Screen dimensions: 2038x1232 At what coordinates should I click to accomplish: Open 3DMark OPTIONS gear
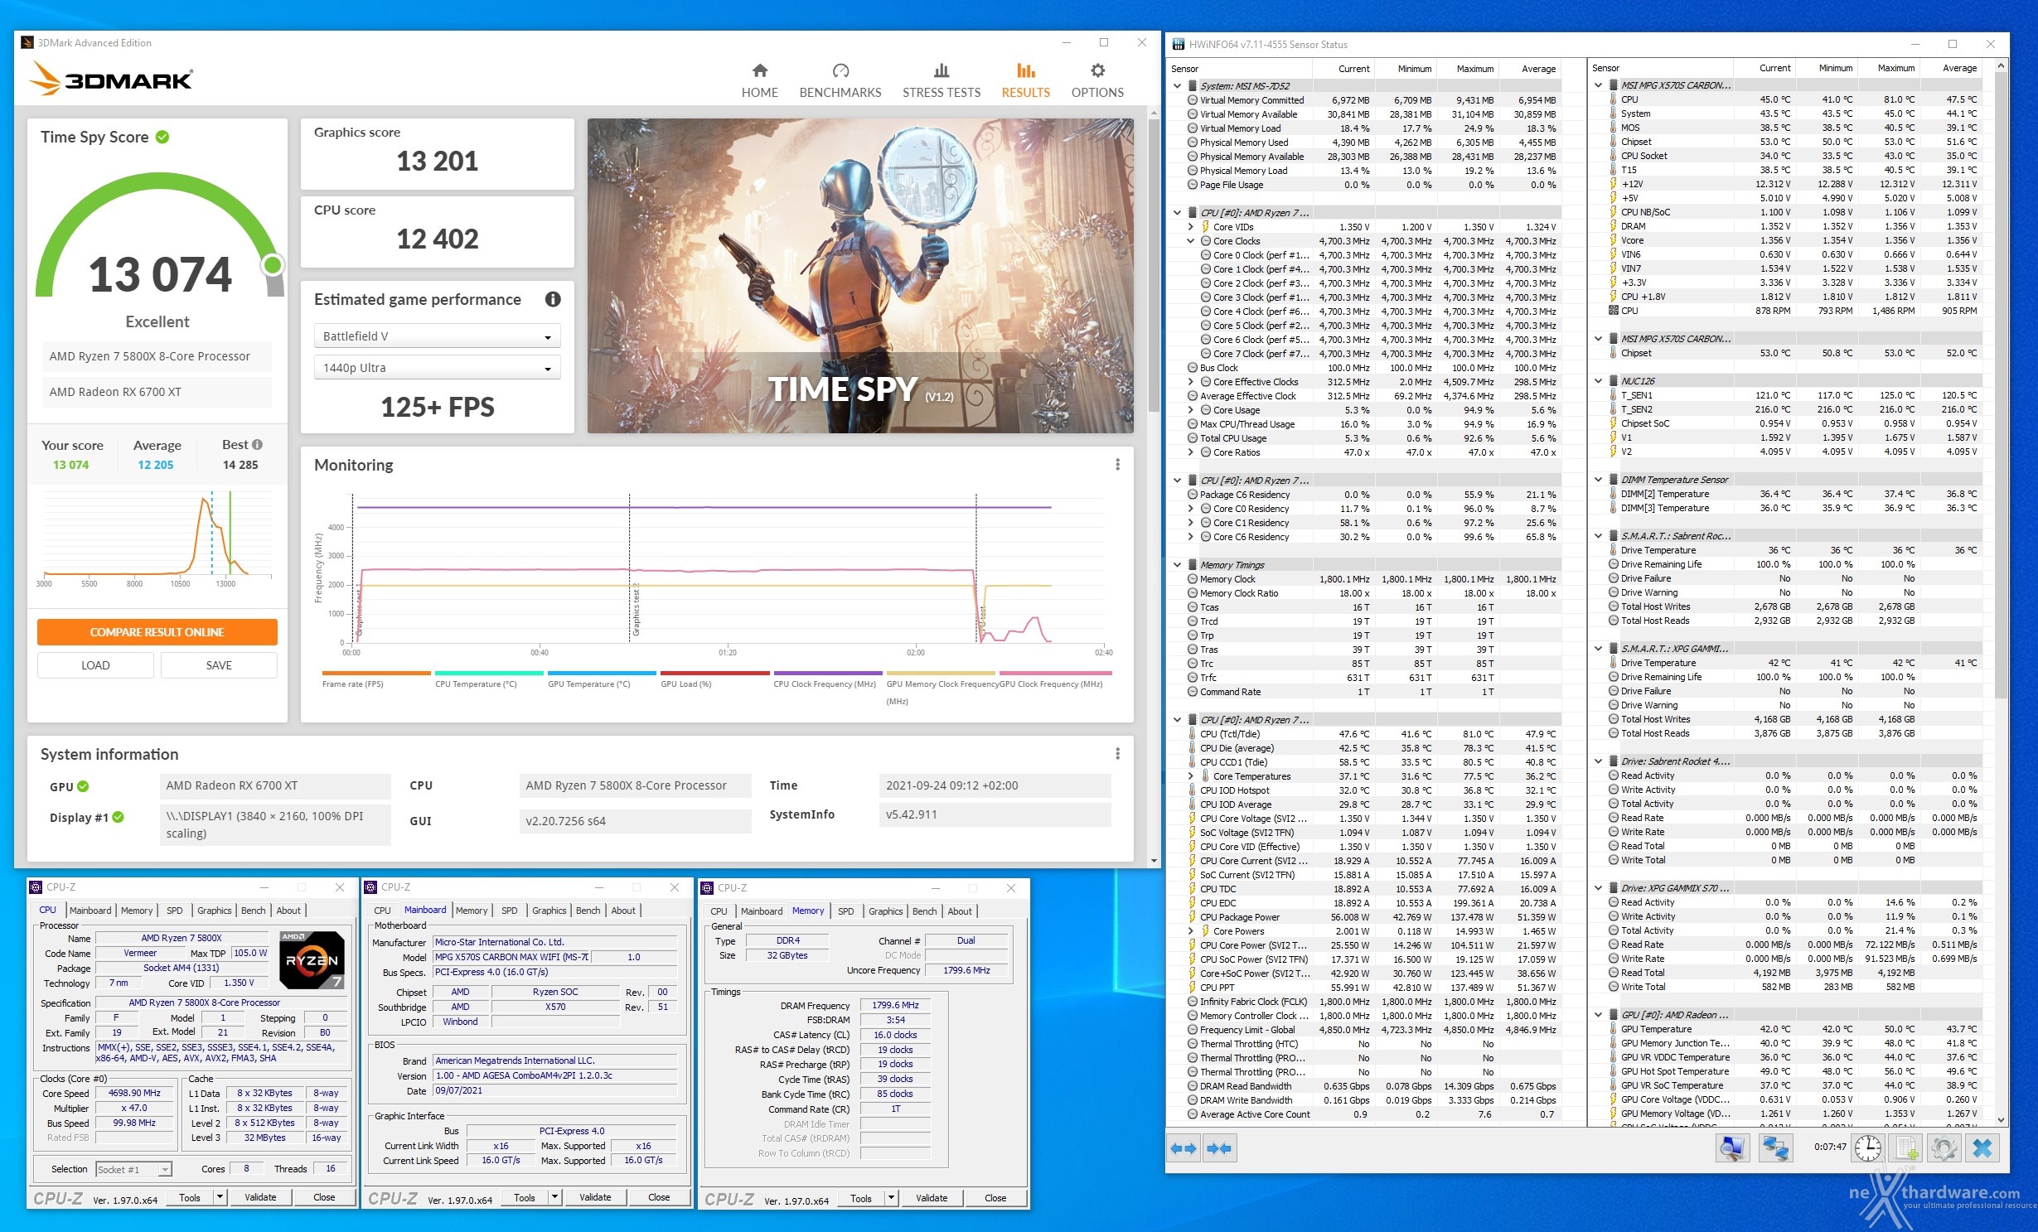(1096, 80)
